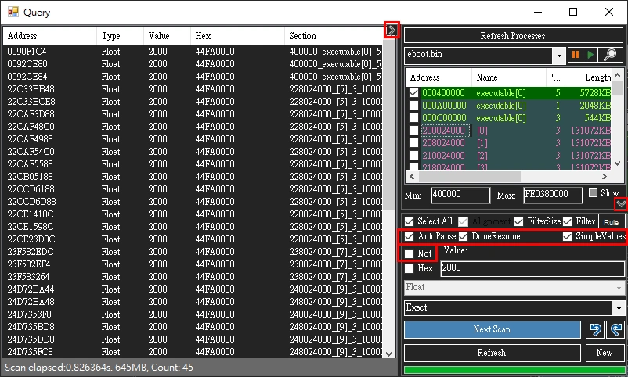Click the section list horizontal scrollbar
628x377 pixels.
click(x=468, y=176)
